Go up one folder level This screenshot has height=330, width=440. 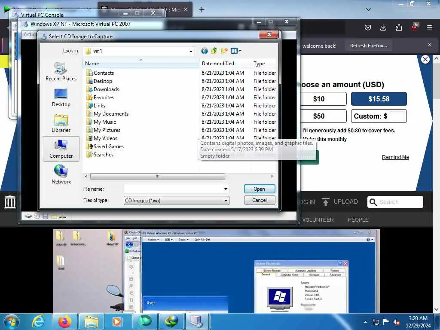pyautogui.click(x=214, y=51)
